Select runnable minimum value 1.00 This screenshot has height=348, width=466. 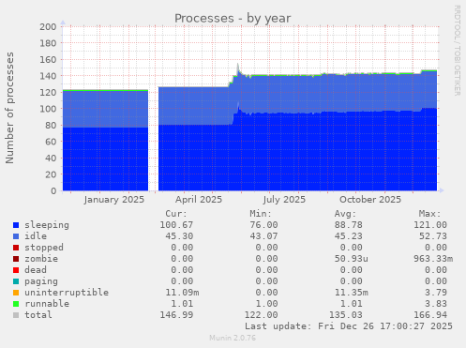[x=266, y=304]
